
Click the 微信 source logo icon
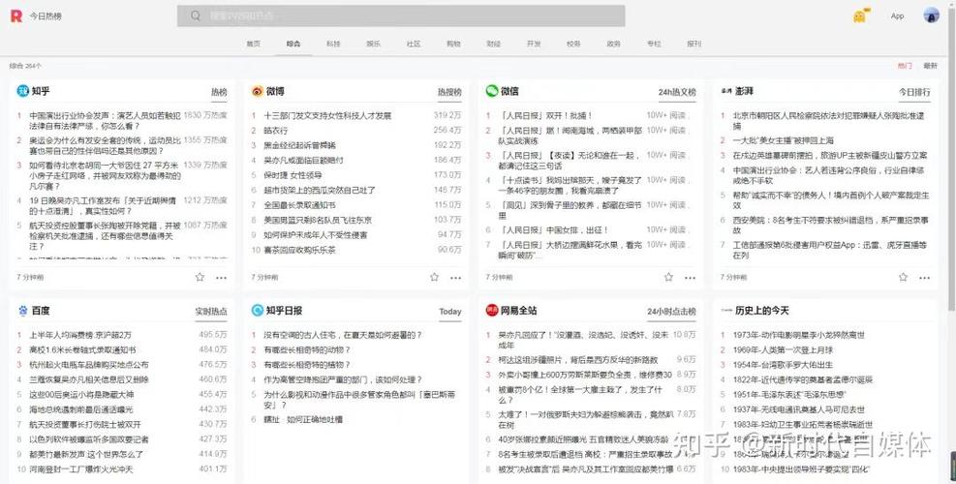(x=492, y=91)
